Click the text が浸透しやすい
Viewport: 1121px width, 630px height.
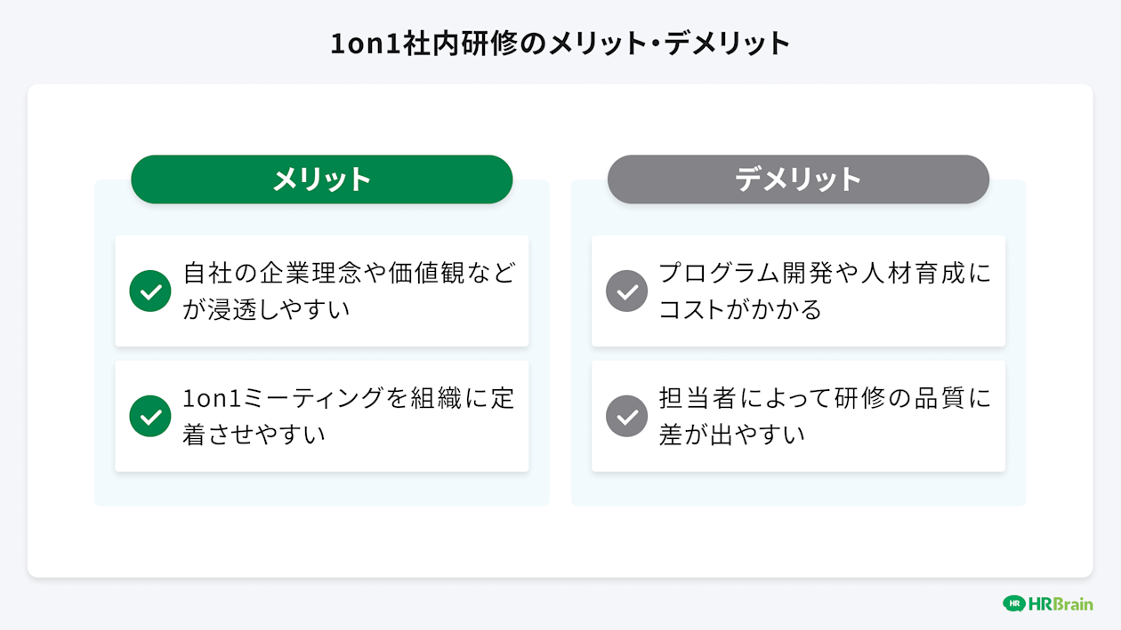[x=266, y=309]
